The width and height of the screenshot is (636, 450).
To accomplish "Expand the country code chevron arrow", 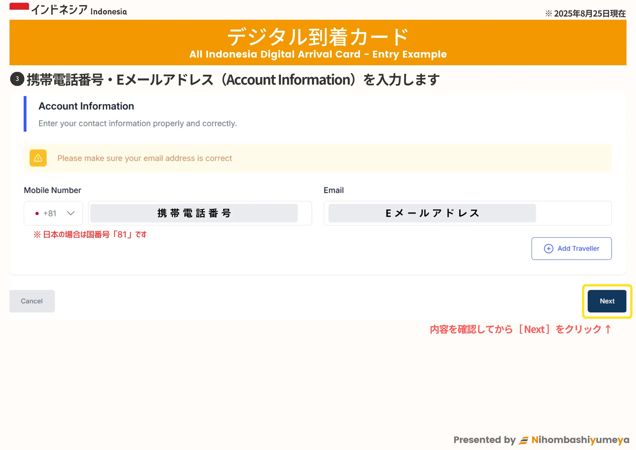I will click(x=71, y=213).
